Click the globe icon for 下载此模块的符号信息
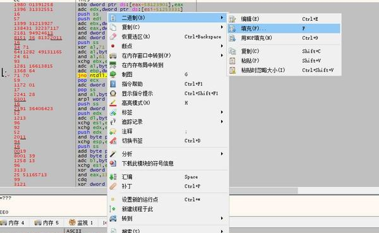 (x=113, y=164)
